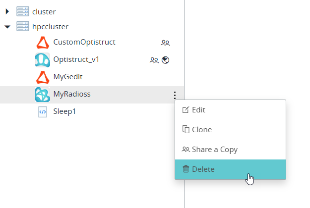The height and width of the screenshot is (208, 310).
Task: Expand the cluster tree node
Action: coord(7,12)
